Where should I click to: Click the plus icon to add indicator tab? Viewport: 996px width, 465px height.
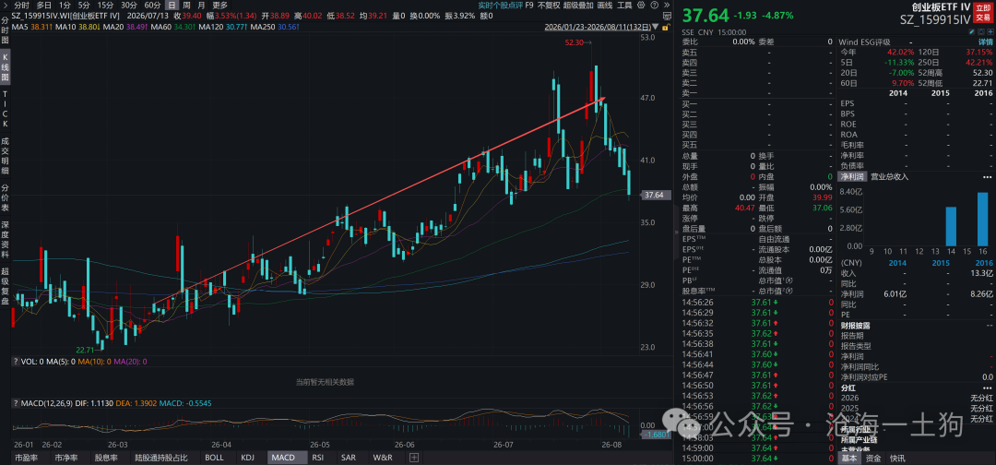click(414, 457)
